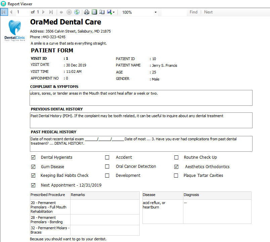Check the Routine Check Up box

[x=176, y=157]
